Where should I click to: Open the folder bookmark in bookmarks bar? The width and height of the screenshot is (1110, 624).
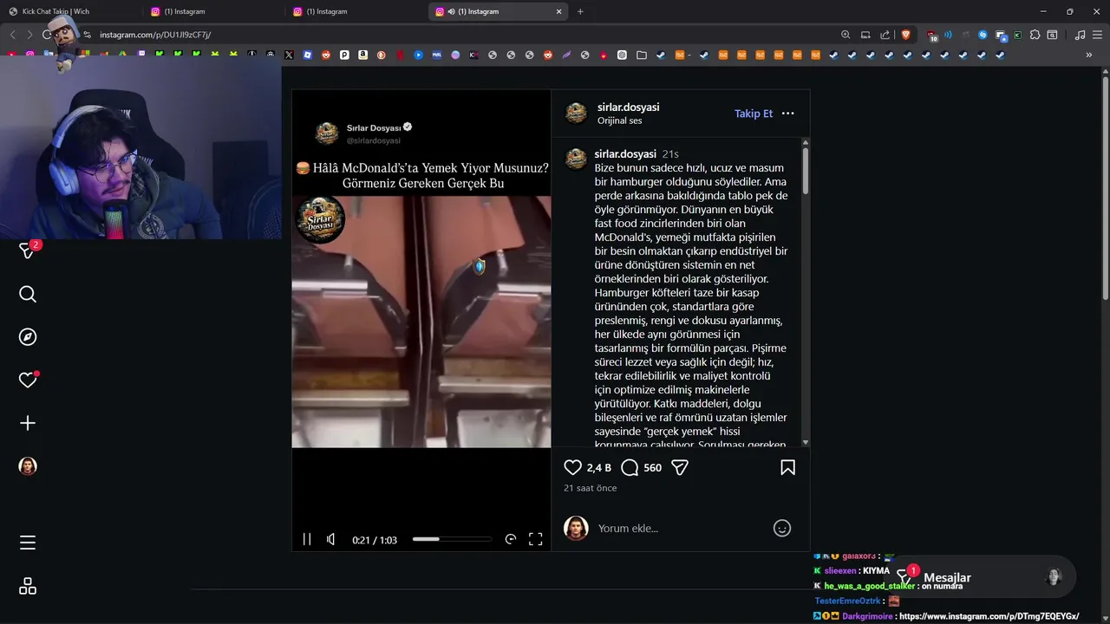tap(641, 55)
